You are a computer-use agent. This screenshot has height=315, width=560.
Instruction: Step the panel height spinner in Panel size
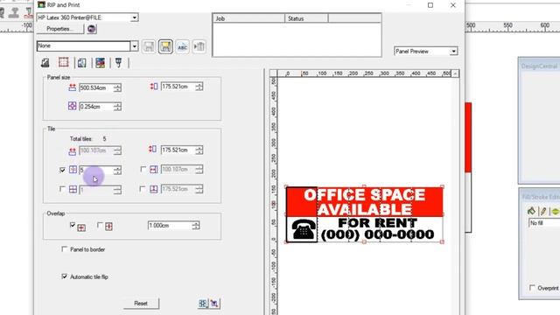199,87
